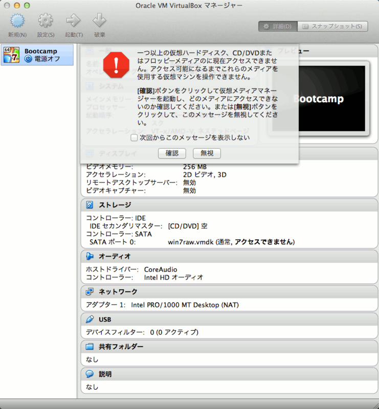This screenshot has width=379, height=409.
Task: Click the win7raw.vmdk storage entry
Action: pyautogui.click(x=231, y=242)
